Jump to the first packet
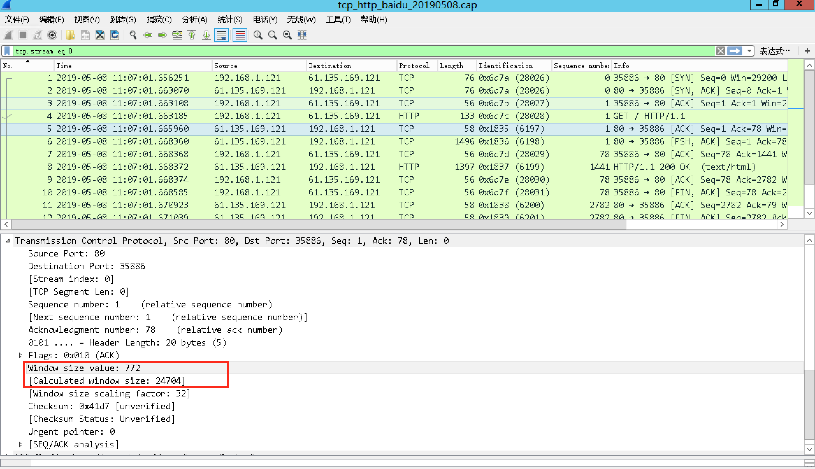 [x=191, y=35]
